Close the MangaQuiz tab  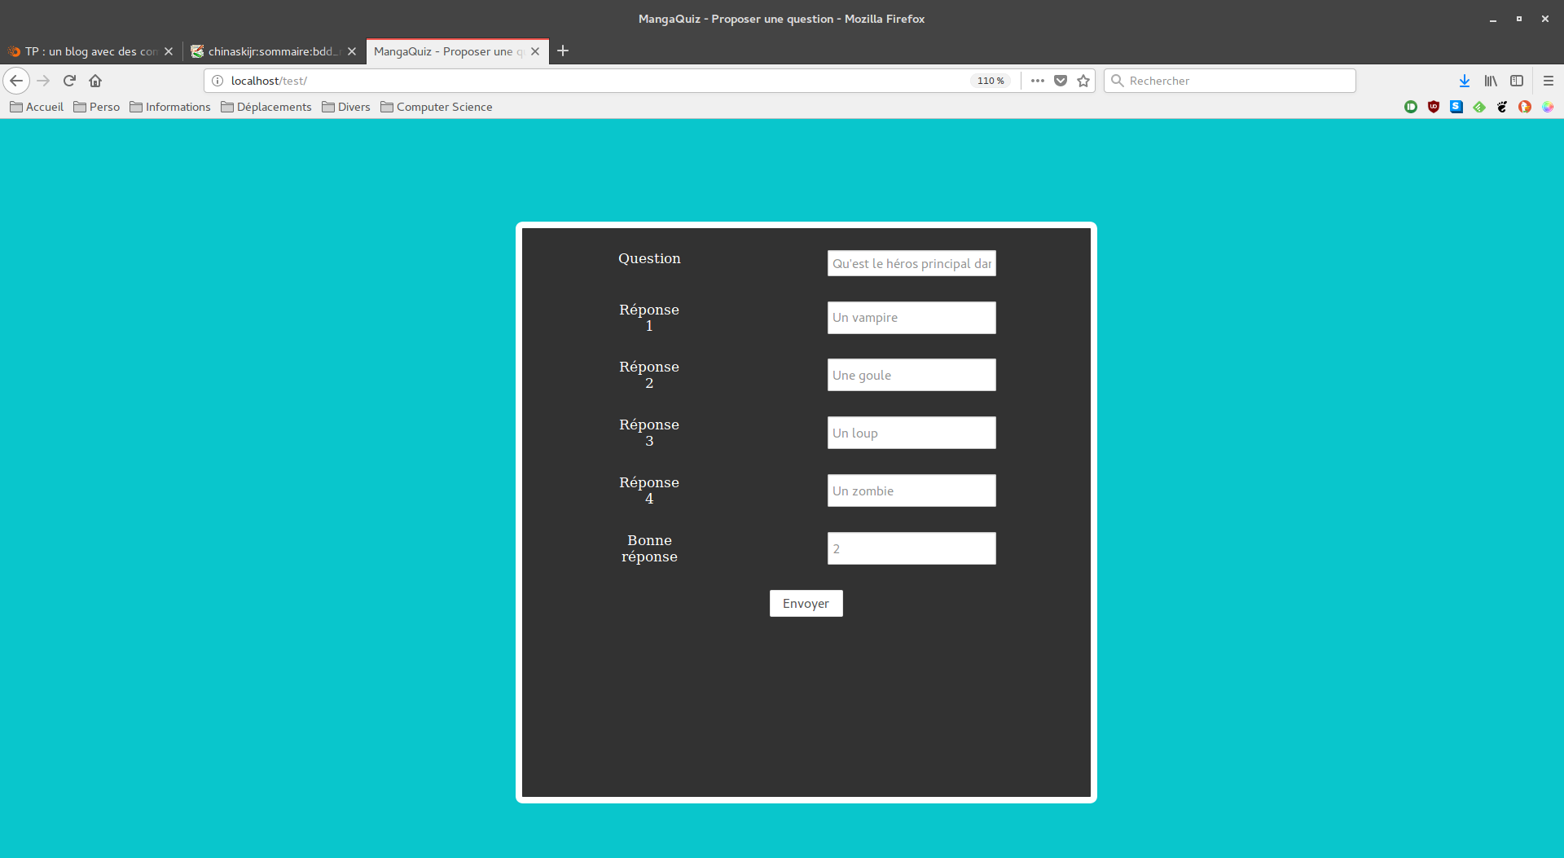tap(535, 51)
